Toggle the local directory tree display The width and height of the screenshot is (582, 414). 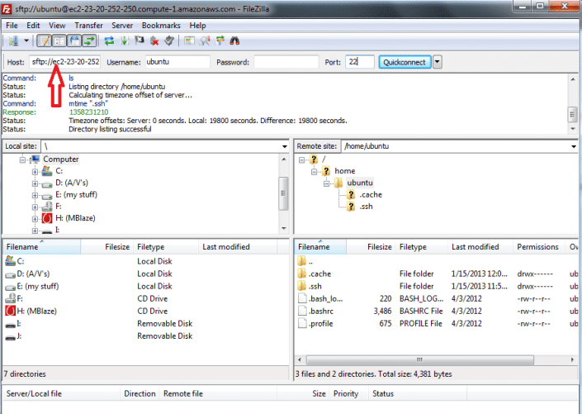59,40
